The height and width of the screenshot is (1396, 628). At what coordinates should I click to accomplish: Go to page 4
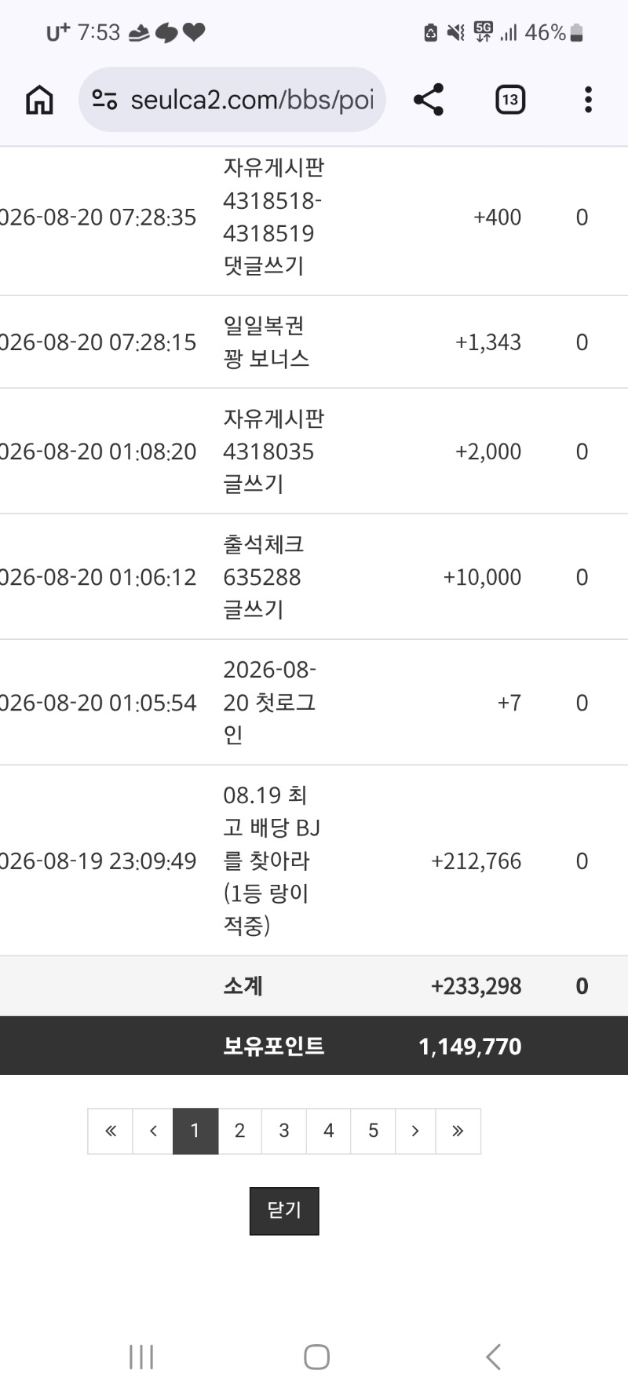[329, 1131]
